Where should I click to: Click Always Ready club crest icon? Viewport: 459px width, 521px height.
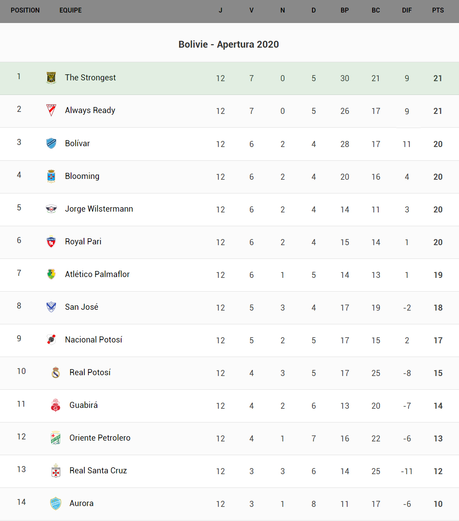coord(51,110)
